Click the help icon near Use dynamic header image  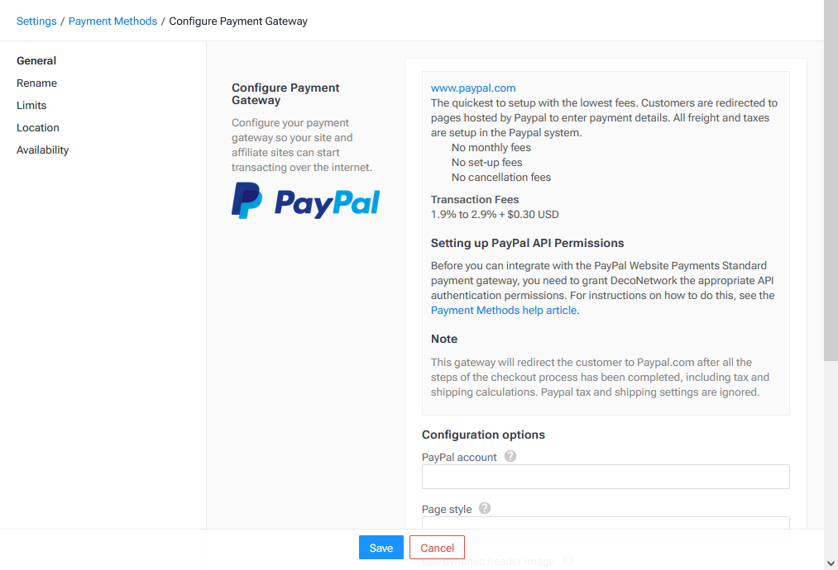569,561
